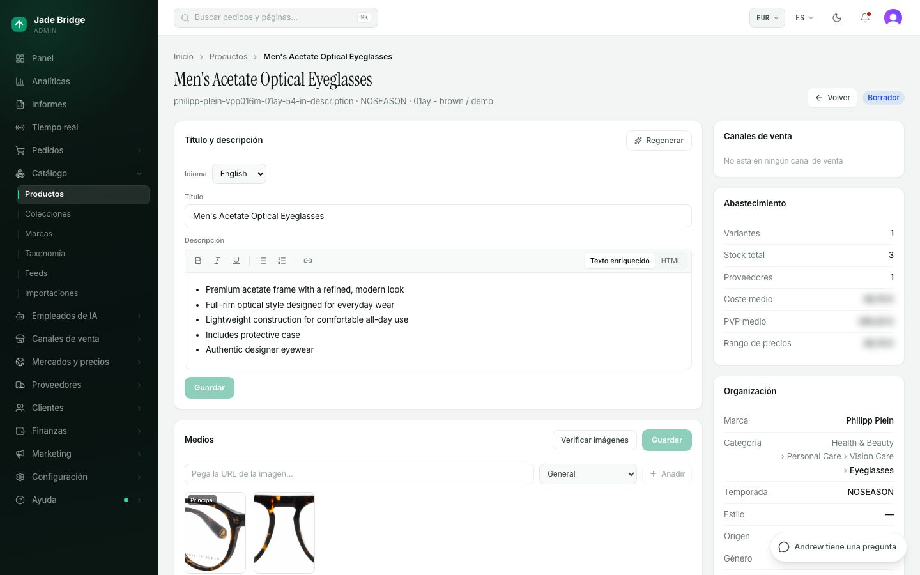Open Informes in the sidebar
This screenshot has height=575, width=920.
(79, 104)
